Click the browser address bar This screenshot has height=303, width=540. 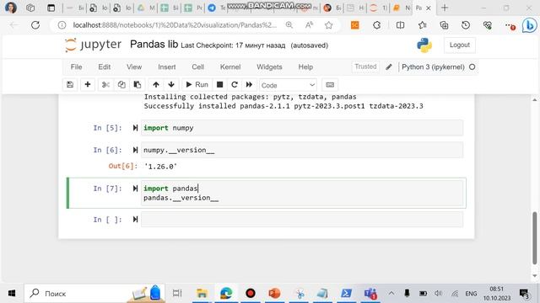[x=175, y=25]
